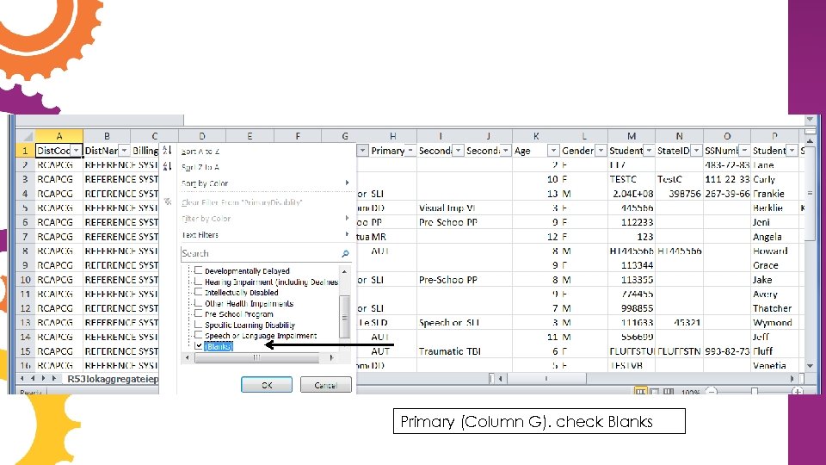
Task: Click the OK button in the filter menu
Action: [x=267, y=385]
